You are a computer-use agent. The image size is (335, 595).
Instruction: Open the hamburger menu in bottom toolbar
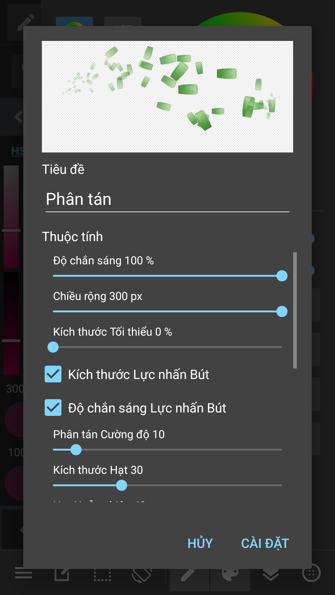[x=24, y=575]
